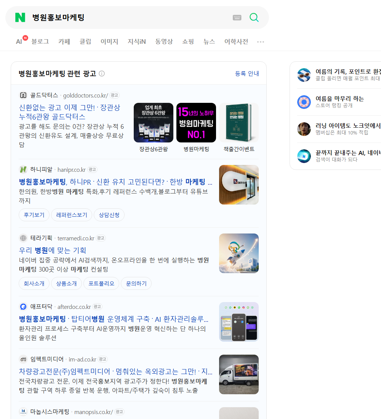This screenshot has height=419, width=381.
Task: Click the 임펙트미디어 truck favicon
Action: (x=23, y=359)
